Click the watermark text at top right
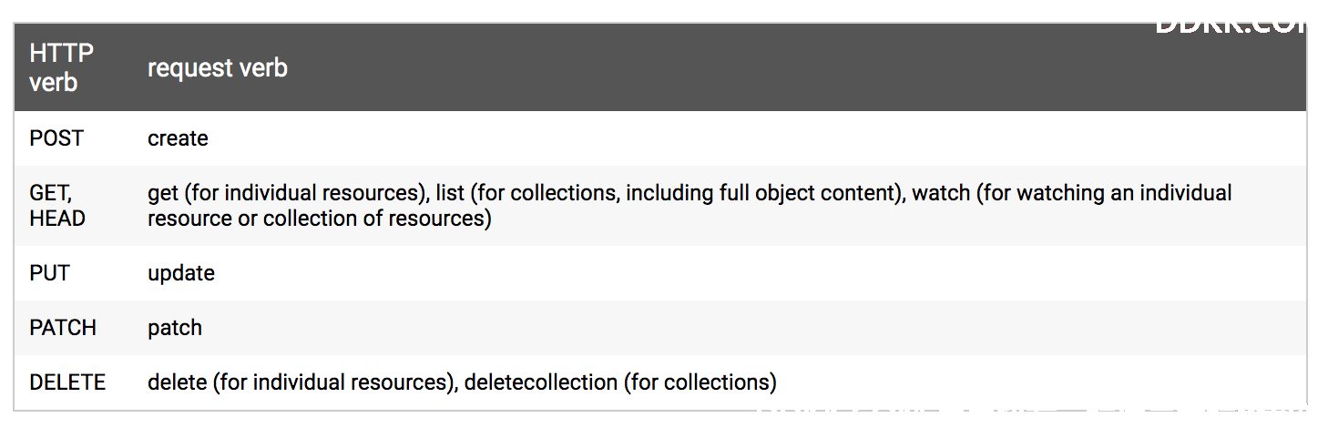Viewport: 1328px width, 428px height. pyautogui.click(x=1230, y=24)
